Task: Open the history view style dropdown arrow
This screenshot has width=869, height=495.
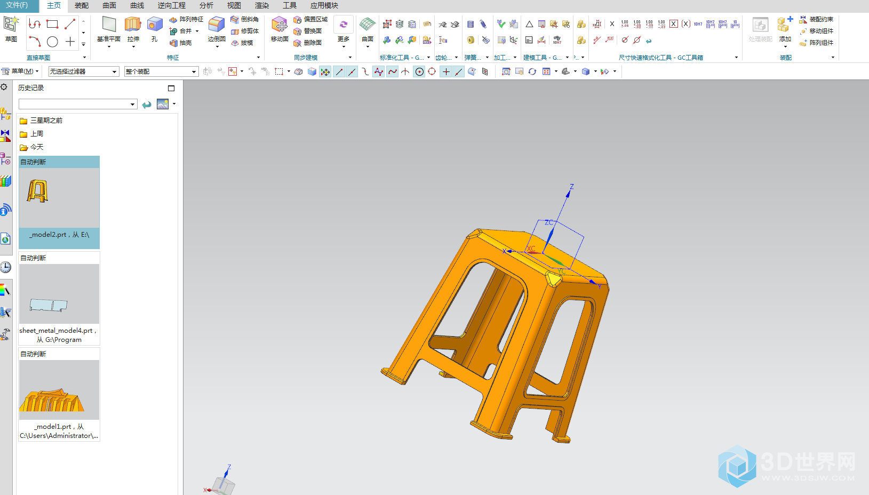Action: click(x=174, y=104)
